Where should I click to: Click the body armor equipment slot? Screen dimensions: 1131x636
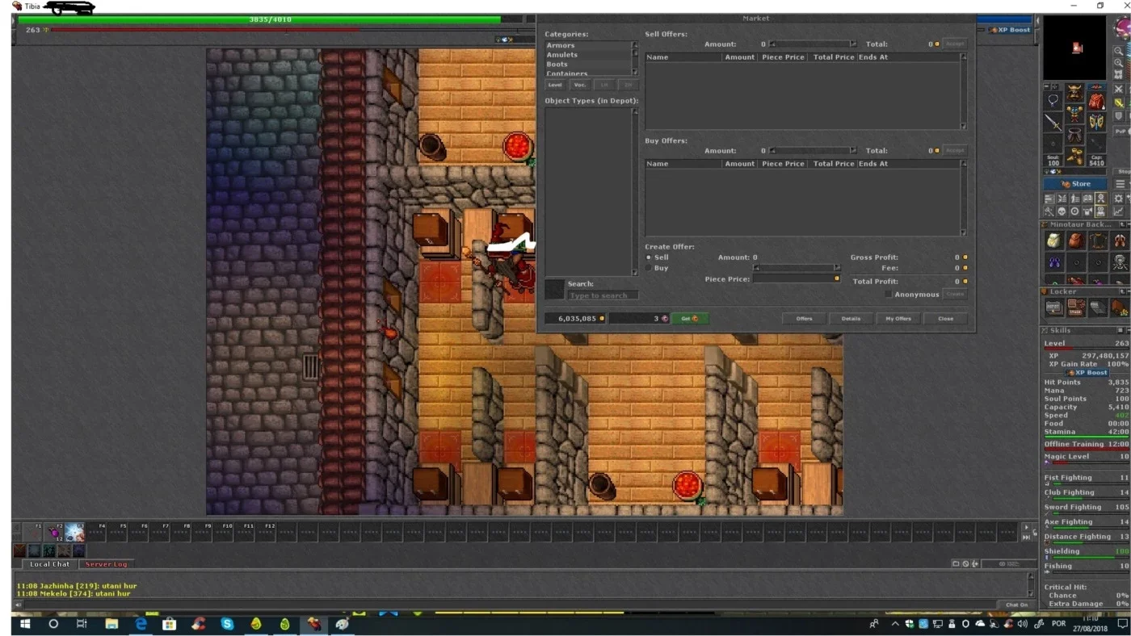(1074, 113)
